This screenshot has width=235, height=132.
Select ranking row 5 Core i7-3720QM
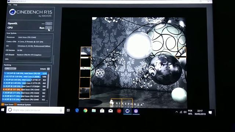[x=25, y=87]
